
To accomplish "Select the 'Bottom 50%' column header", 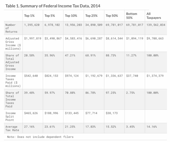I will click(131, 15).
